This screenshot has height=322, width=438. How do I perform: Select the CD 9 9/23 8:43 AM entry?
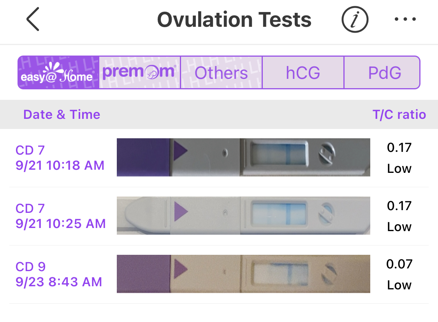point(59,274)
